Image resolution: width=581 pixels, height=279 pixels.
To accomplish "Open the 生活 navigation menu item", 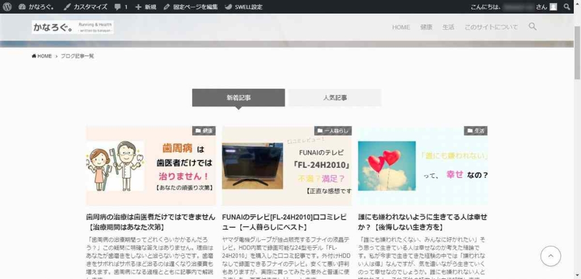I will pyautogui.click(x=448, y=27).
